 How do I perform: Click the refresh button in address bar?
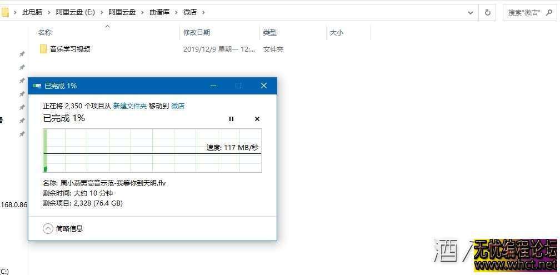[x=488, y=12]
